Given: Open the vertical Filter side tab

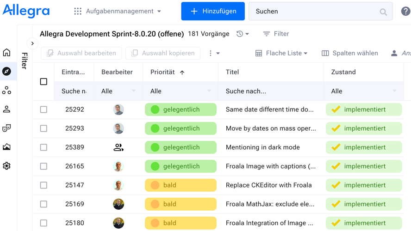Looking at the screenshot, I should click(x=25, y=61).
